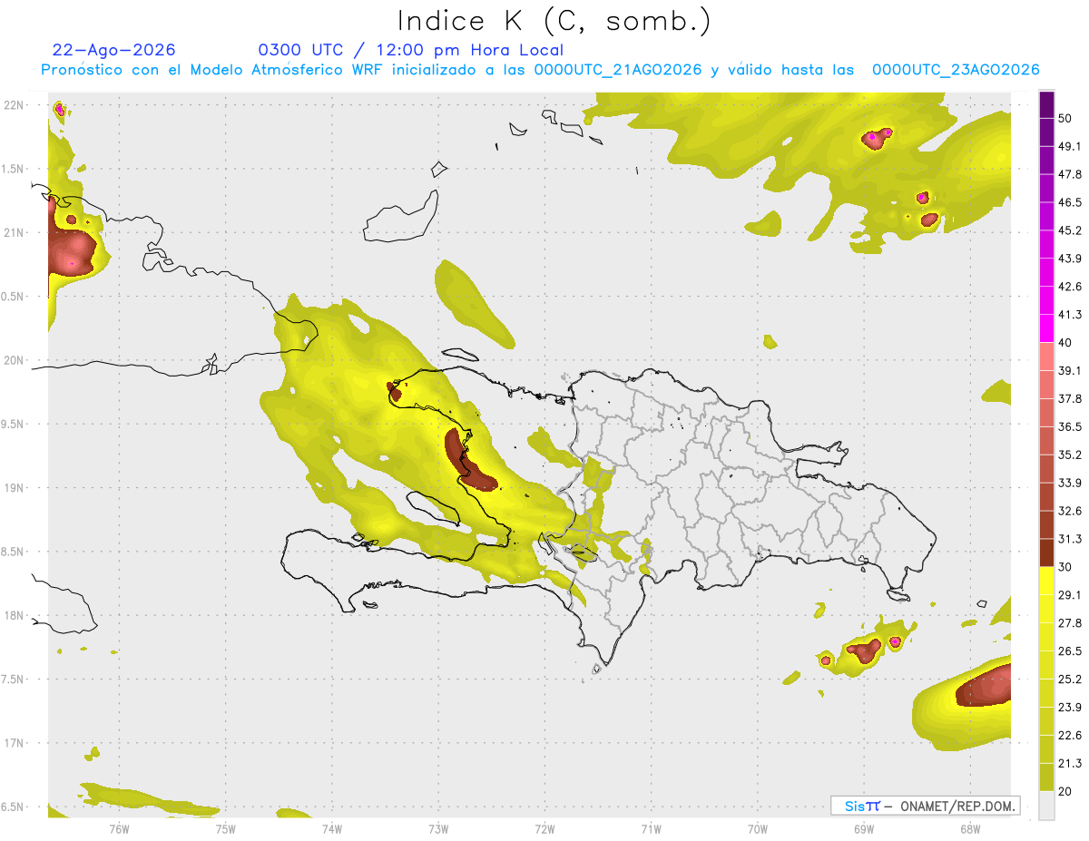The image size is (1089, 841).
Task: Click the colorbar value "49.1"
Action: (1070, 146)
